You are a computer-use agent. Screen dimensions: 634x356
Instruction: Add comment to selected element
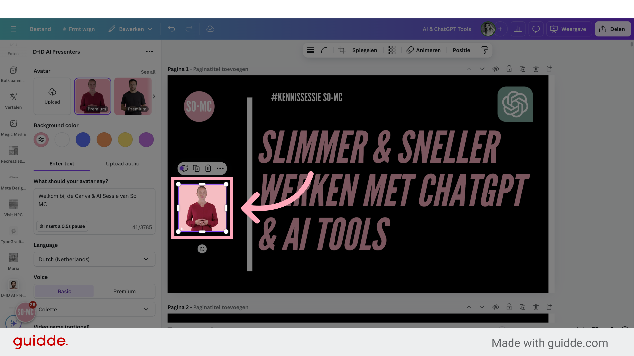(184, 168)
